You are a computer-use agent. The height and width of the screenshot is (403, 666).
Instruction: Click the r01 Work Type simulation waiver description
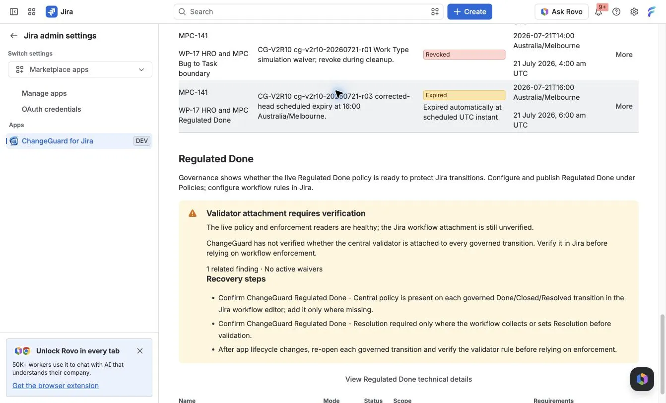click(x=333, y=55)
